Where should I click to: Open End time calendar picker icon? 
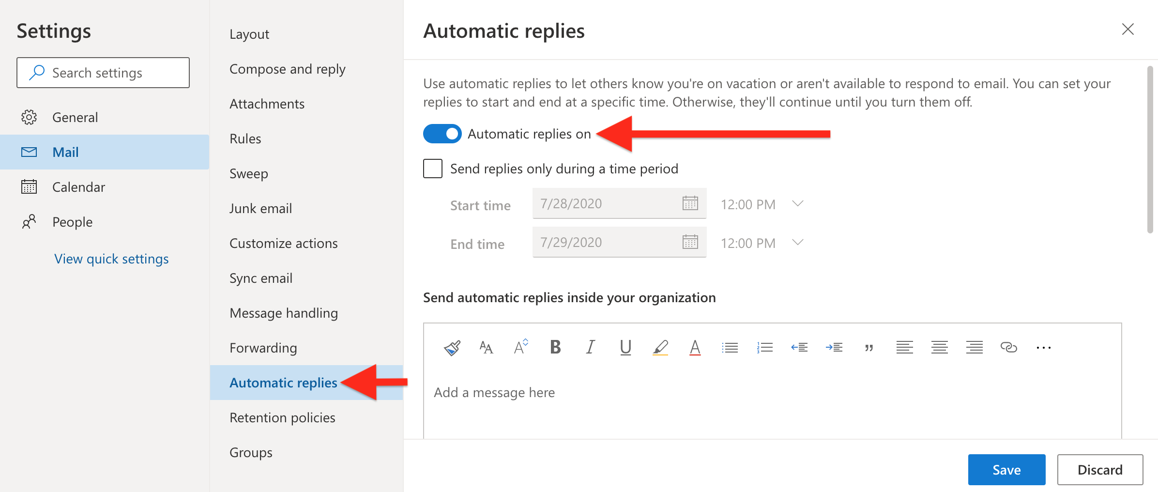click(x=690, y=242)
